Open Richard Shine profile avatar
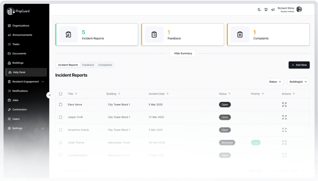Image resolution: width=318 pixels, height=181 pixels. pyautogui.click(x=299, y=9)
